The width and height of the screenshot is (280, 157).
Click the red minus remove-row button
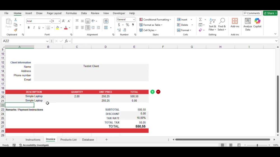pos(158,92)
